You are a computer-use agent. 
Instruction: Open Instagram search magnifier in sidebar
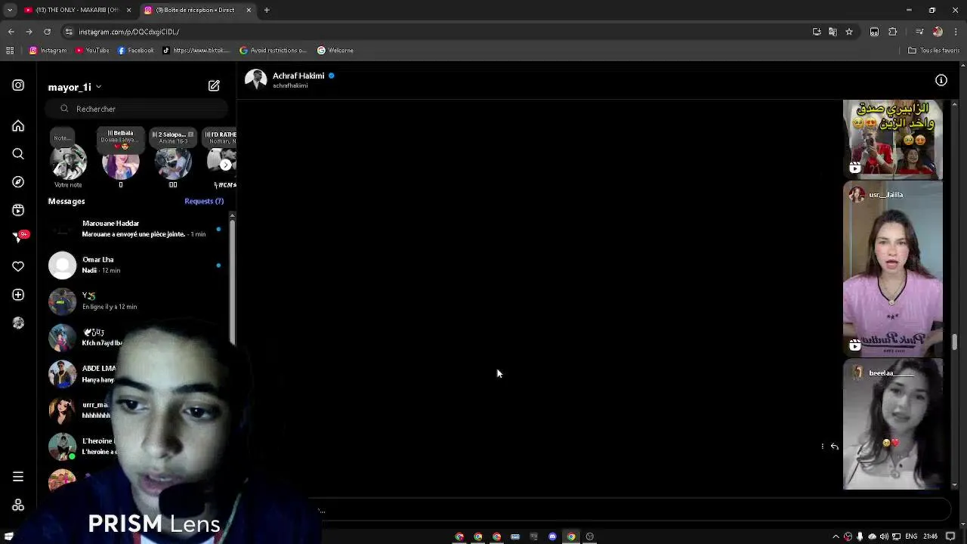click(x=18, y=154)
